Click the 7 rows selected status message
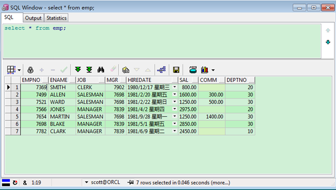336x190 pixels. coord(183,183)
